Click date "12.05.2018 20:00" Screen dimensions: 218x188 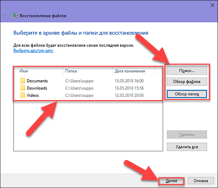point(129,95)
